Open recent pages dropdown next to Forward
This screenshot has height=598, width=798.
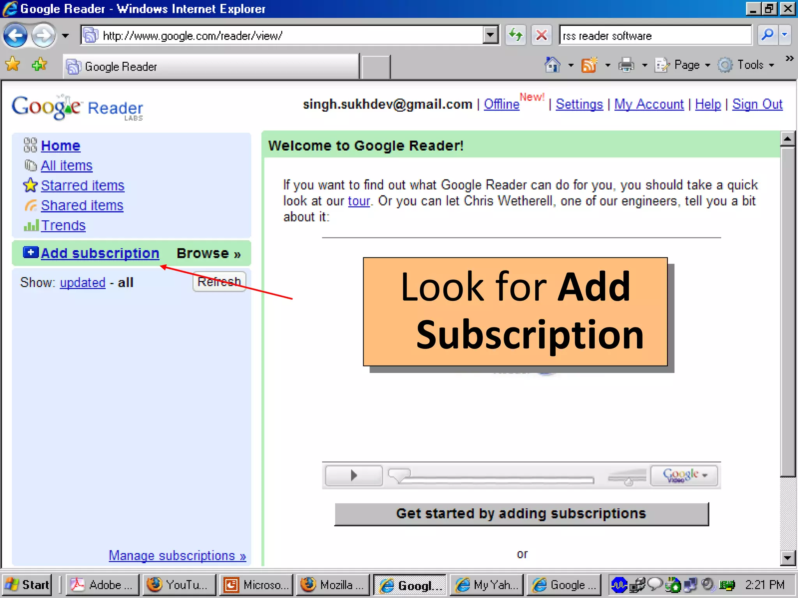(x=65, y=36)
